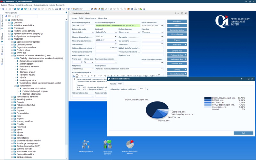Open Plánovaný čas začatia date dropdown

[x=116, y=36]
